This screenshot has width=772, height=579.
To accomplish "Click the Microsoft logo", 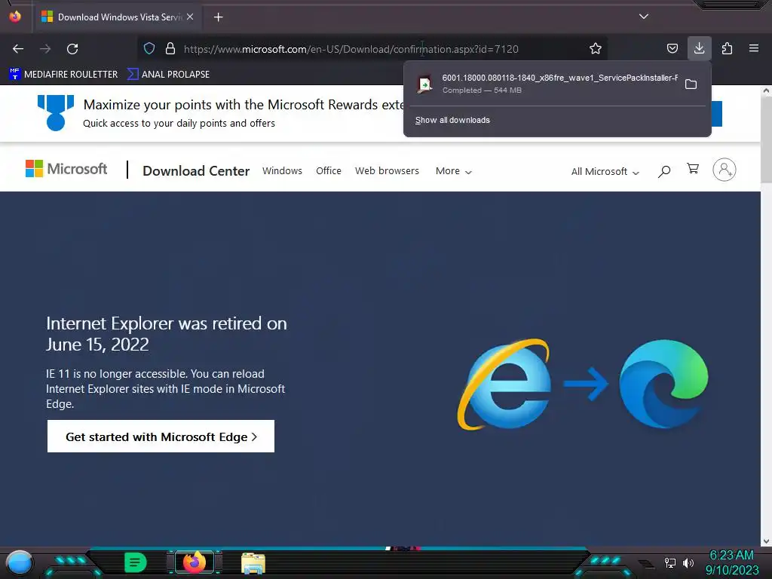I will 66,169.
